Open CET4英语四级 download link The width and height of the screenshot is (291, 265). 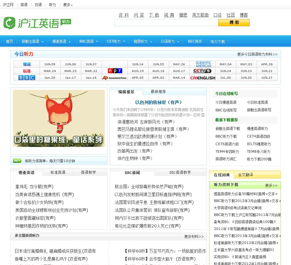(x=258, y=136)
